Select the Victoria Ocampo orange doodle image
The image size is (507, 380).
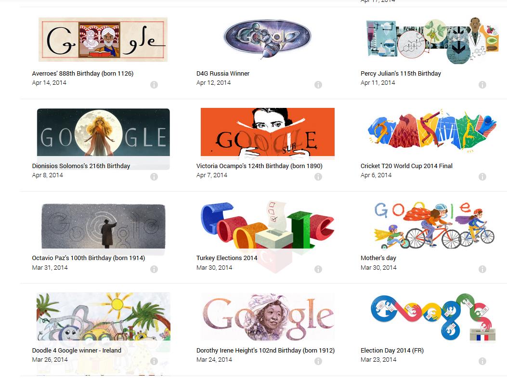click(x=267, y=132)
